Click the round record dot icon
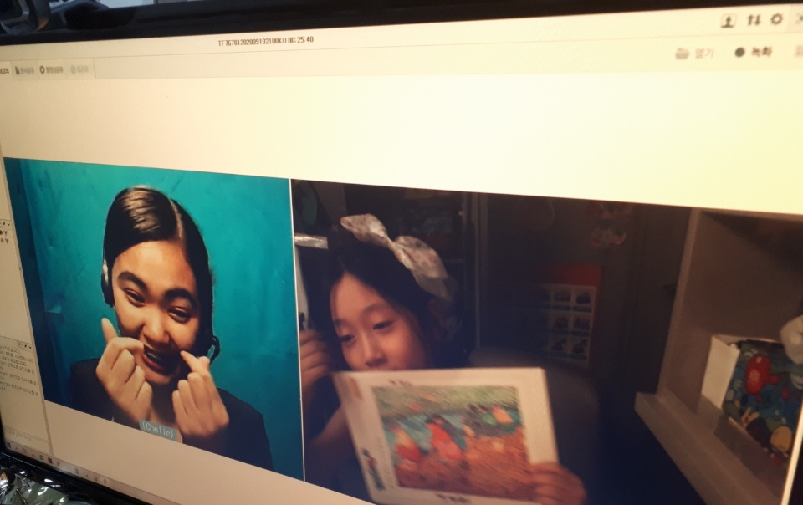 click(x=739, y=52)
